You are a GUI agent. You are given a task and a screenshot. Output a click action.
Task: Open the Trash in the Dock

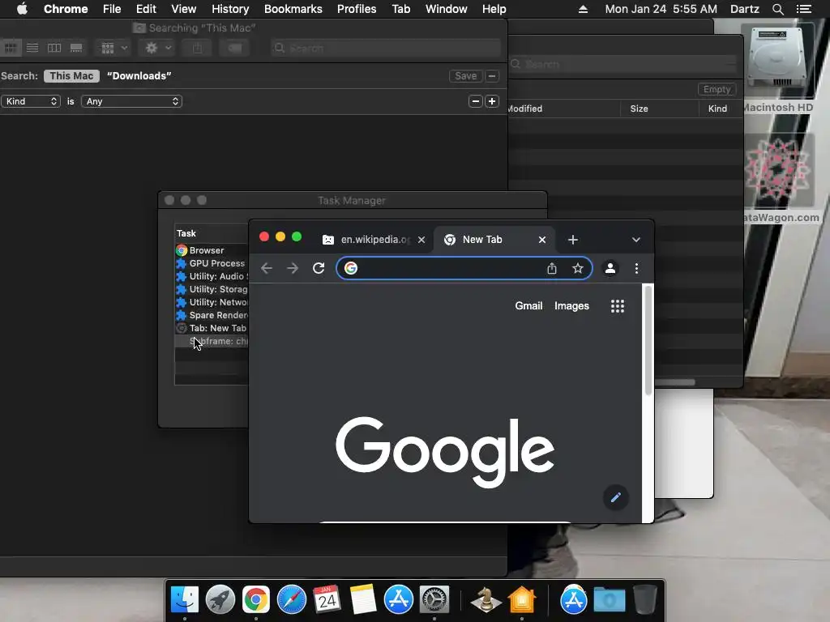click(x=644, y=600)
